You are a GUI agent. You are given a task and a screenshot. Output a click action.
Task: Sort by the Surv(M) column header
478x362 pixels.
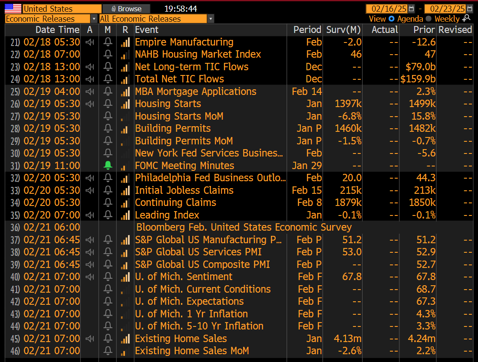coord(343,30)
